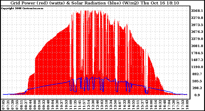Click the time label 10:04
Image resolution: width=205 pixels, height=111 pixels.
coord(53,105)
